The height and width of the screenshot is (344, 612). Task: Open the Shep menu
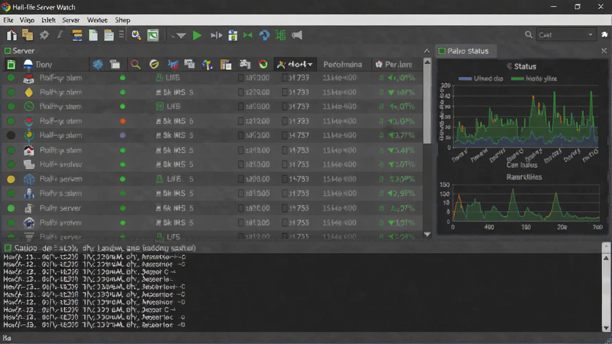[123, 20]
